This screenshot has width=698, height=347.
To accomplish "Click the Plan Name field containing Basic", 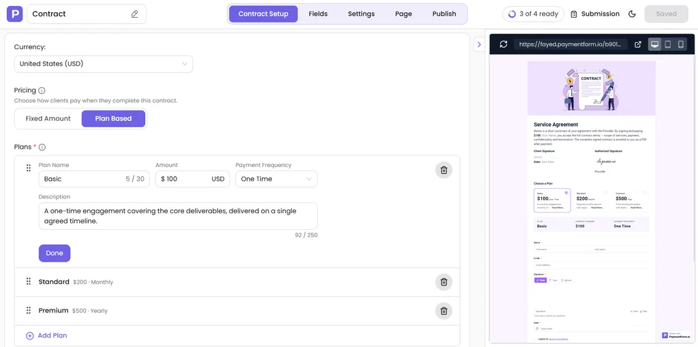I will [94, 179].
